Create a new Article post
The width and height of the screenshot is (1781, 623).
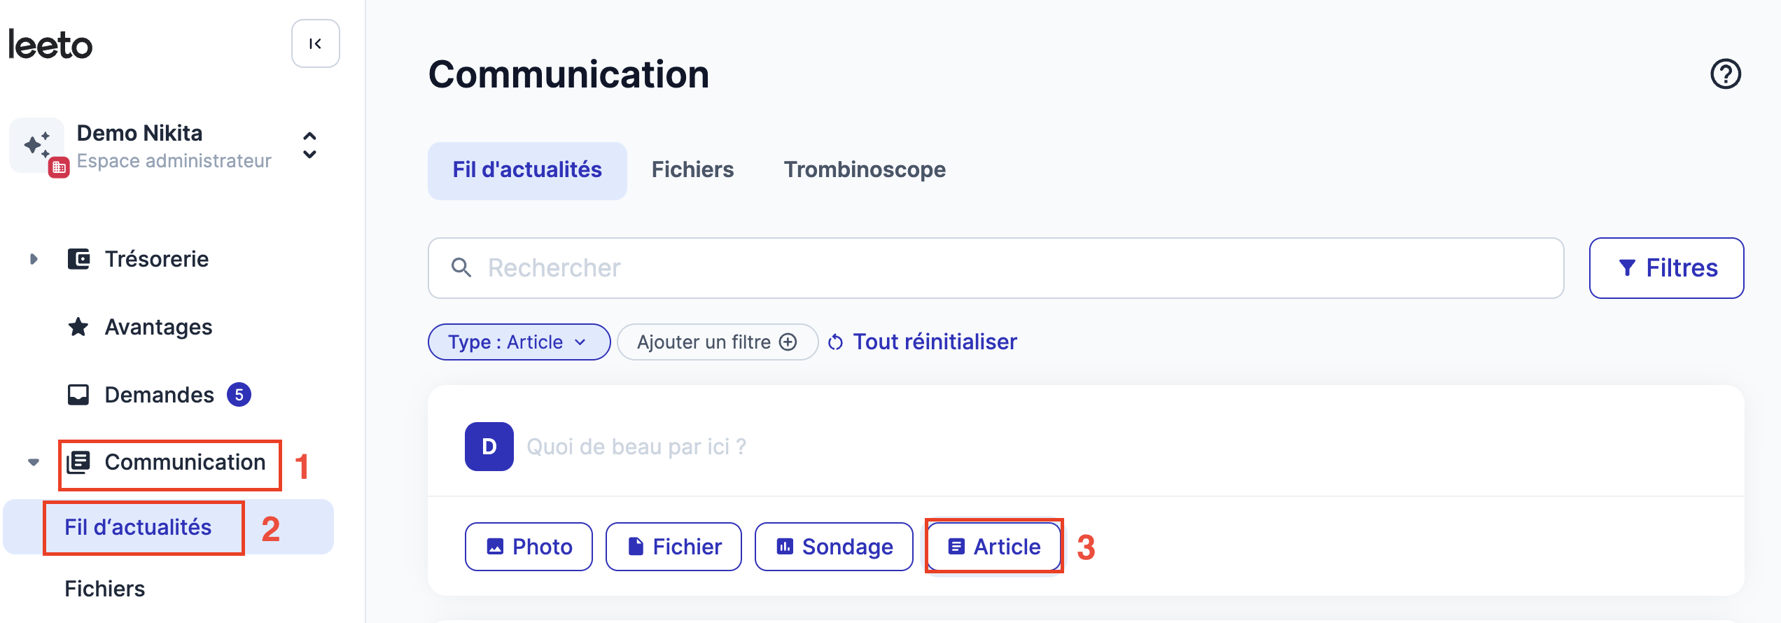pos(993,547)
